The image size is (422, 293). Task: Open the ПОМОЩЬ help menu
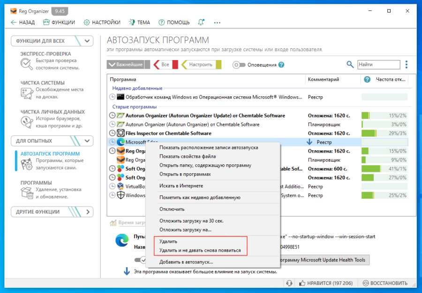click(174, 23)
